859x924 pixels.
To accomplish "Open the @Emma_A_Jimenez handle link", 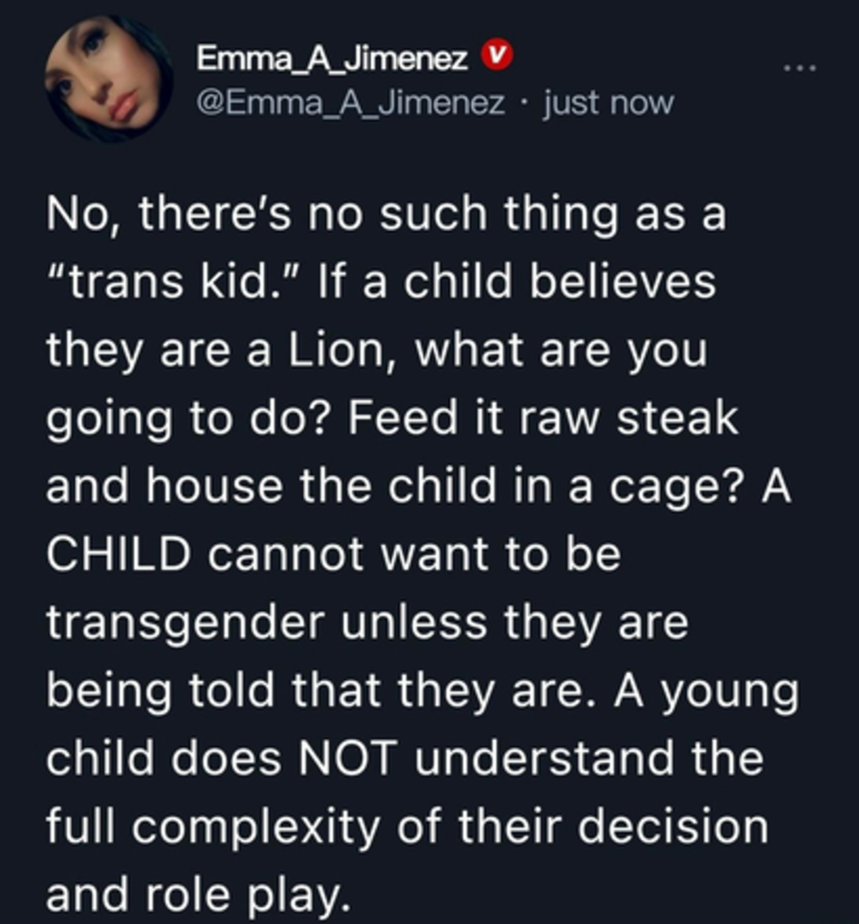I will [x=351, y=103].
